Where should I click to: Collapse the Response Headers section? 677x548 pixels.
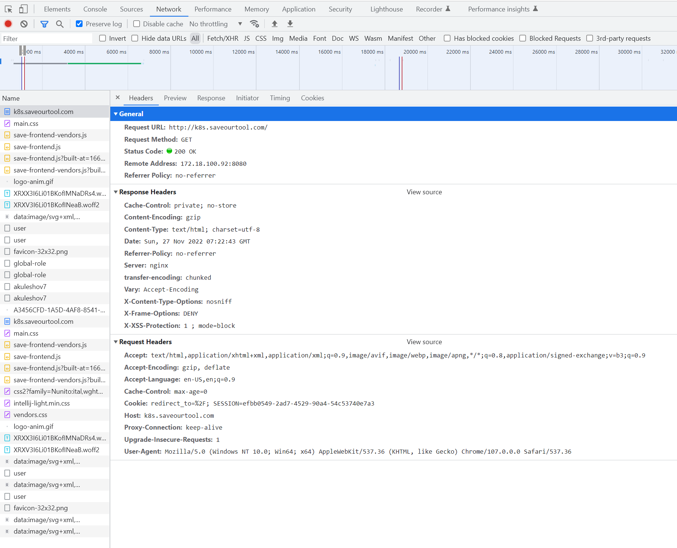[x=115, y=192]
